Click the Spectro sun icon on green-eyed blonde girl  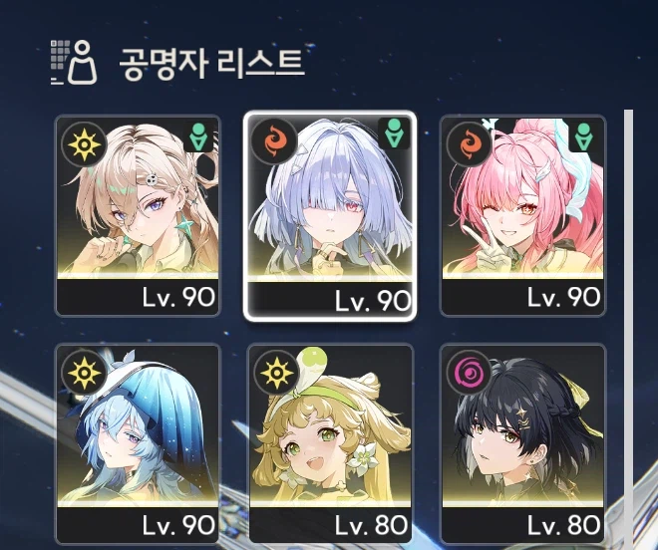[x=276, y=373]
